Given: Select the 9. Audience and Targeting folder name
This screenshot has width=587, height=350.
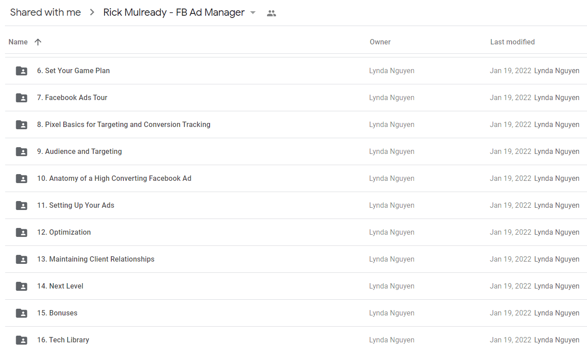Looking at the screenshot, I should pyautogui.click(x=79, y=151).
